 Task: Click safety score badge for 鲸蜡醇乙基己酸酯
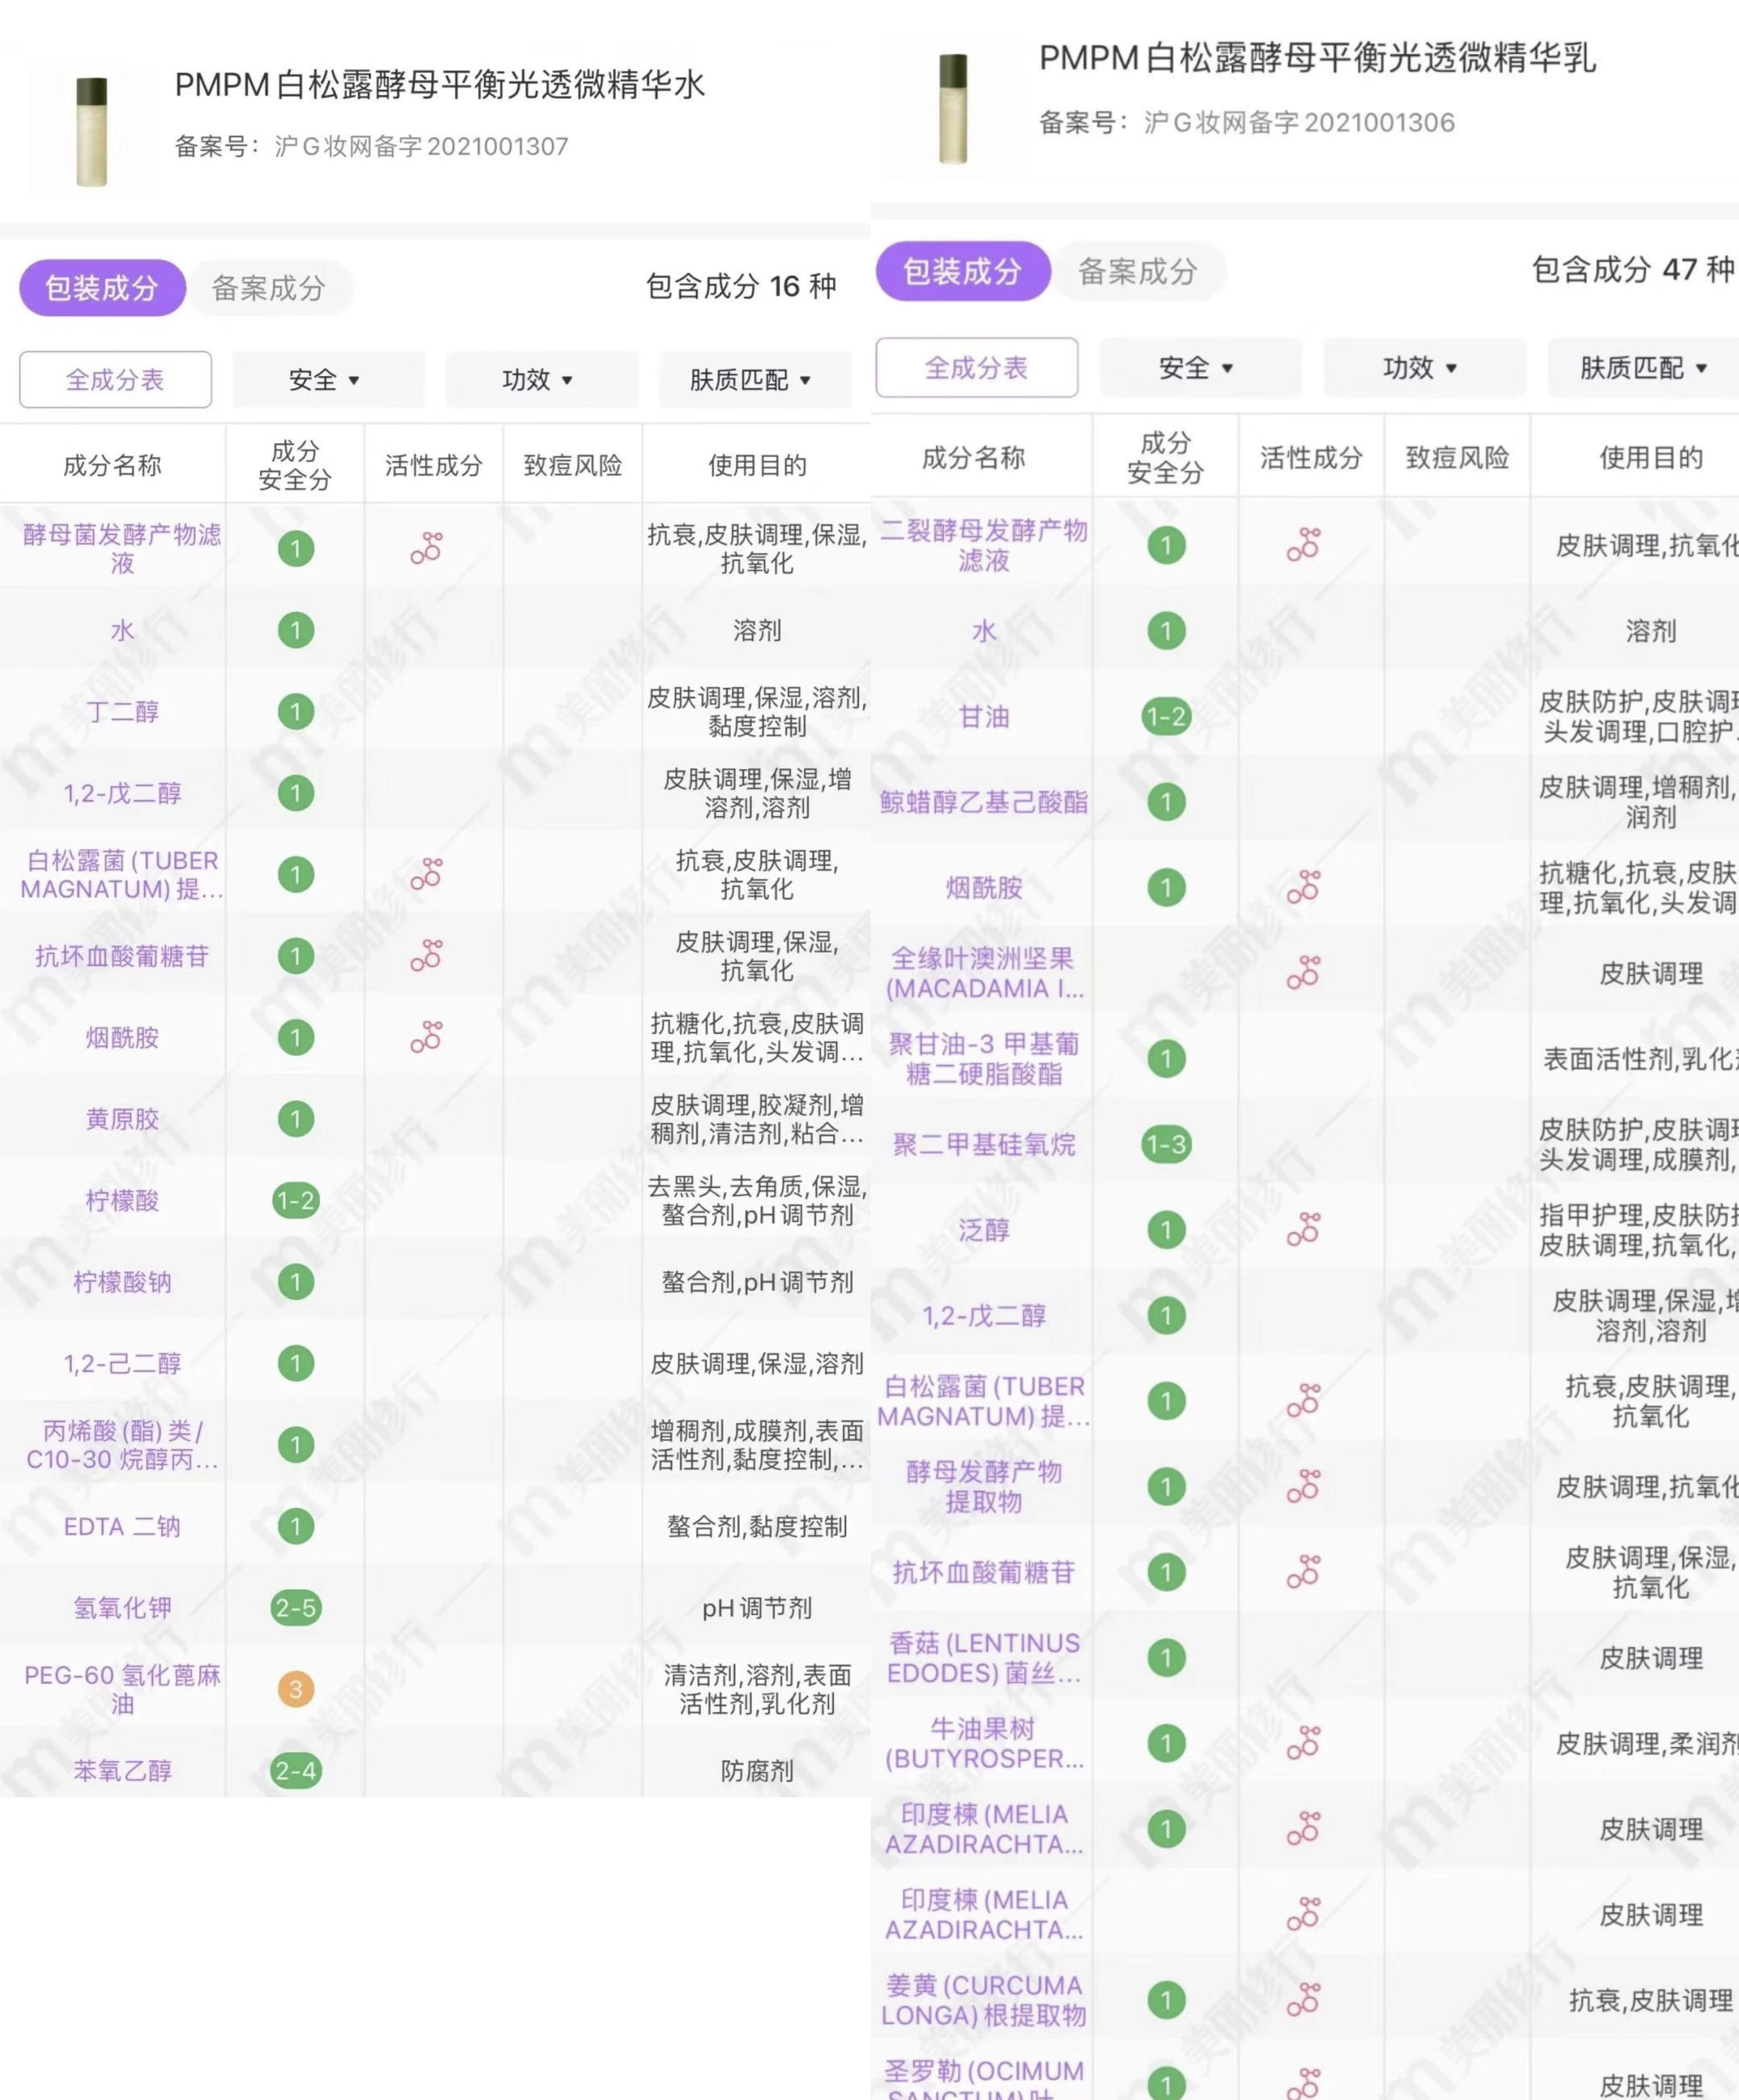pos(1167,802)
